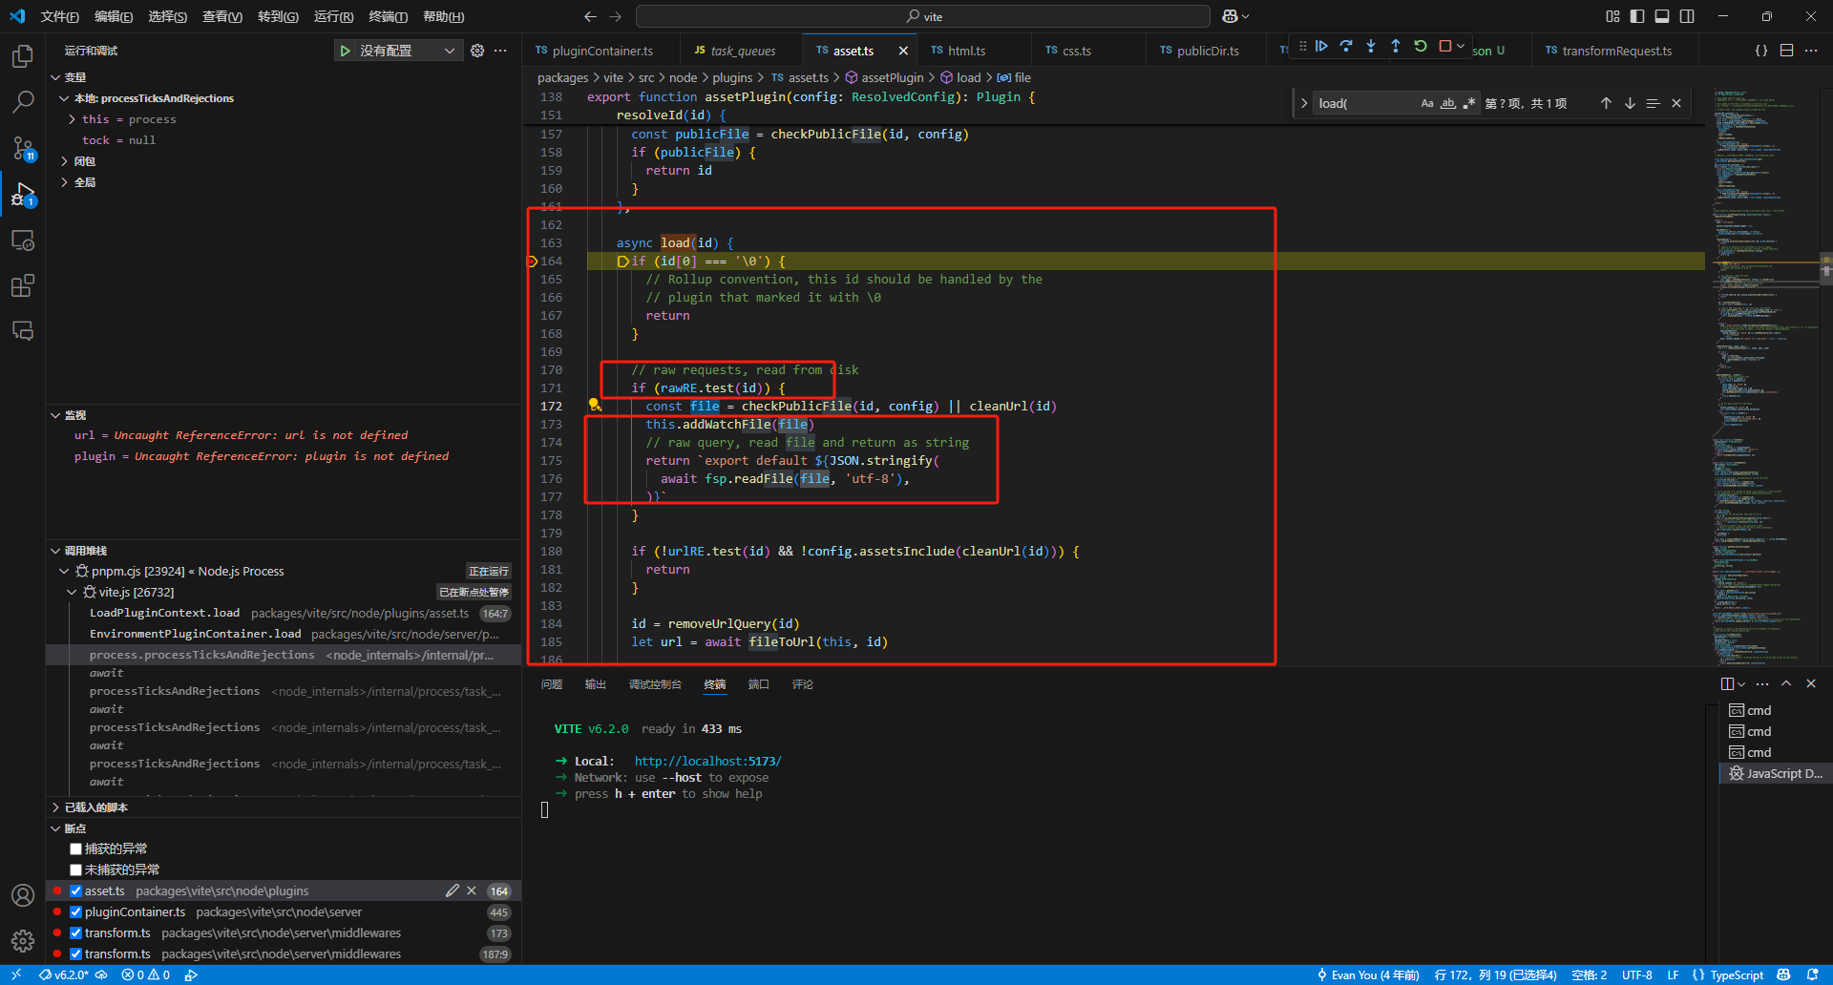
Task: Open the Remote Explorer view
Action: (x=23, y=240)
